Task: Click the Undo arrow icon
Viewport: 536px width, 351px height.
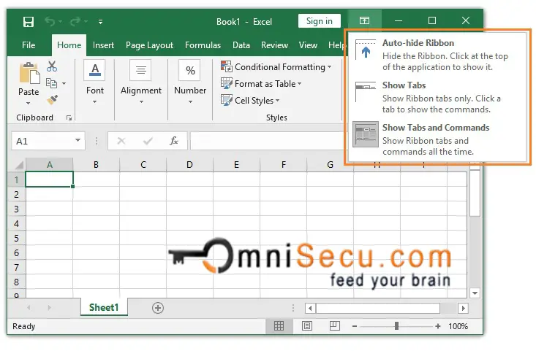Action: (50, 21)
